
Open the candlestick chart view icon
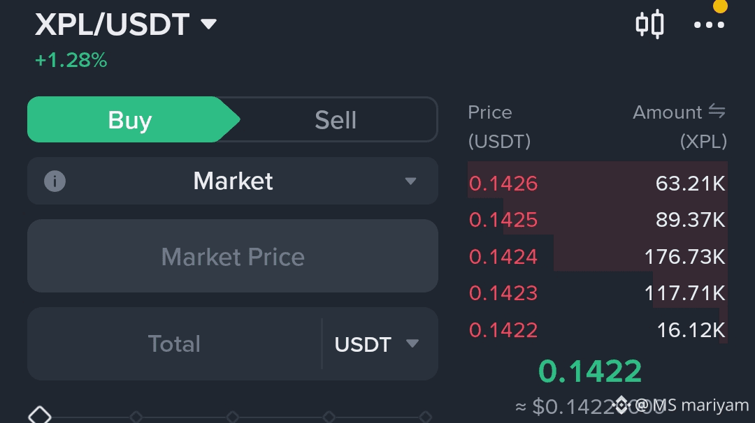click(x=649, y=24)
